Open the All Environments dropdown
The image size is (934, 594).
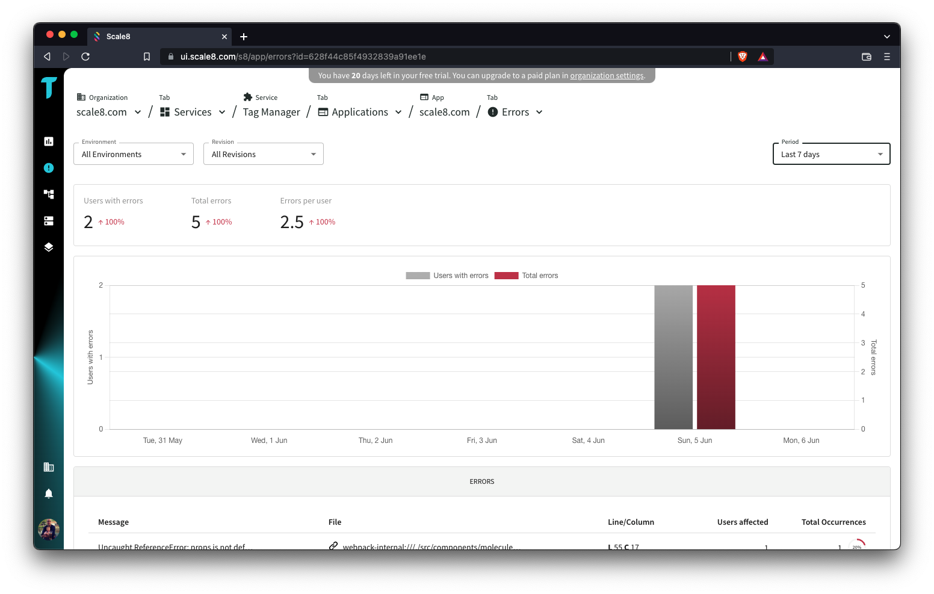coord(134,153)
